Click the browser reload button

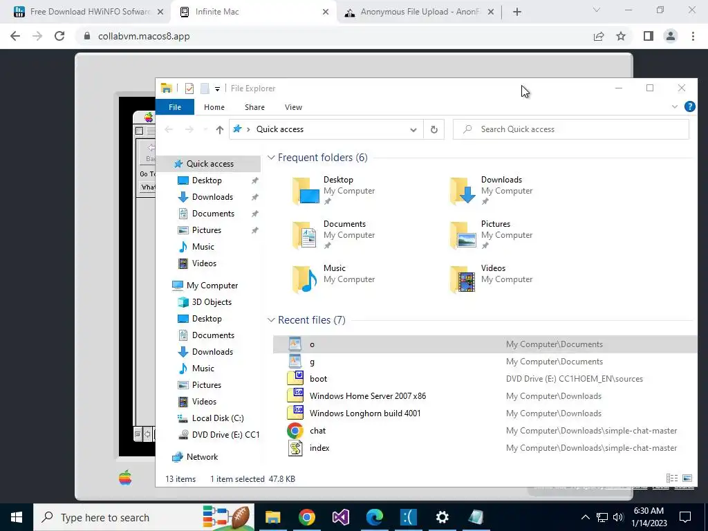tap(59, 36)
